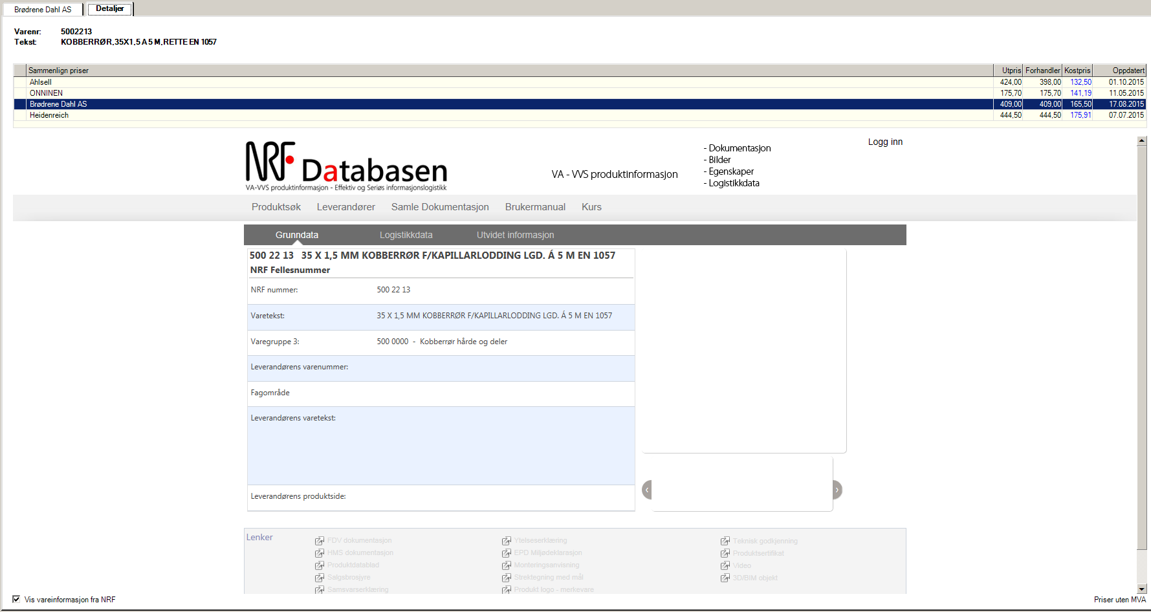Open Samle Dokumentasjon in the navigation bar
The height and width of the screenshot is (612, 1151).
click(440, 207)
